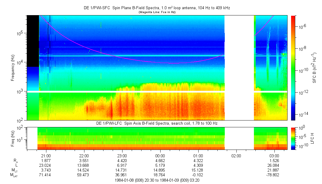Click the 00:00 time axis label
The height and width of the screenshot is (184, 322).
click(x=160, y=156)
